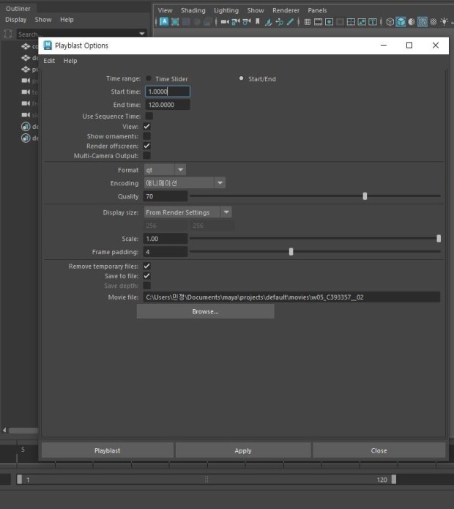Open the Renderer panel menu
Image resolution: width=454 pixels, height=509 pixels.
[286, 10]
